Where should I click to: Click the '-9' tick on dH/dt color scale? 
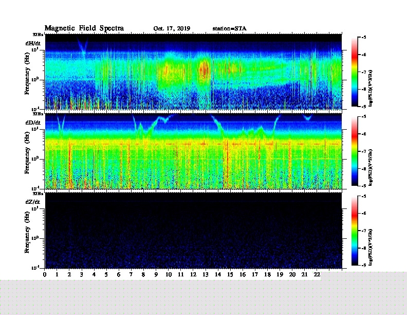tap(364, 107)
